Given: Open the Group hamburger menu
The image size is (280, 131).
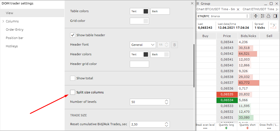Looking at the screenshot, I should click(x=198, y=4).
